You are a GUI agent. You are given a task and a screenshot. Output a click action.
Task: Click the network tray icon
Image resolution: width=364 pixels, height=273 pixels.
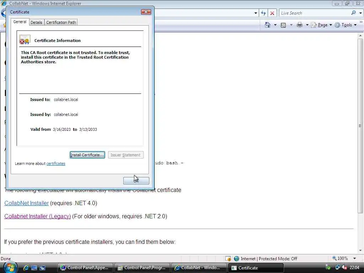(x=338, y=267)
